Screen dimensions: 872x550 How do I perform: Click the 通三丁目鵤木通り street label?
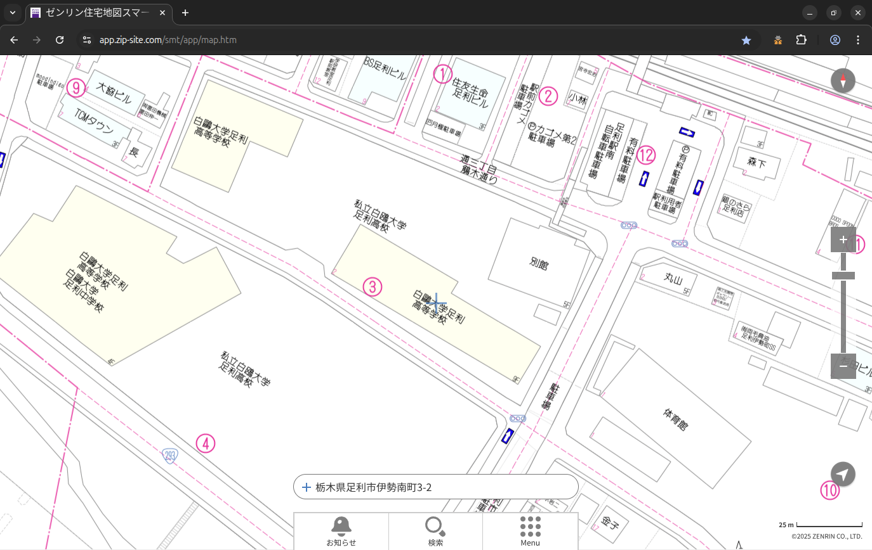479,170
